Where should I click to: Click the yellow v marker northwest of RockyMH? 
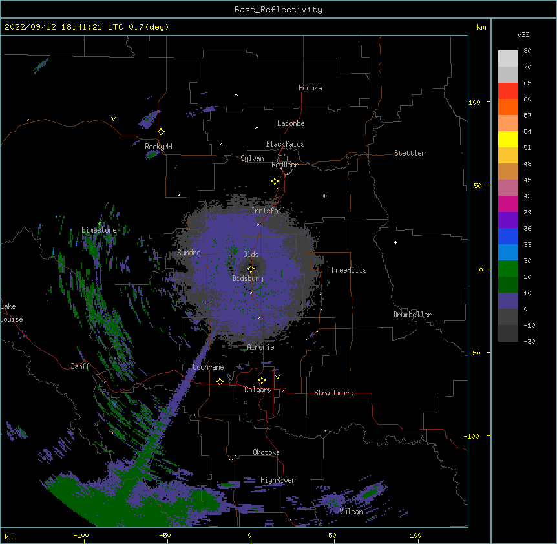pyautogui.click(x=113, y=119)
